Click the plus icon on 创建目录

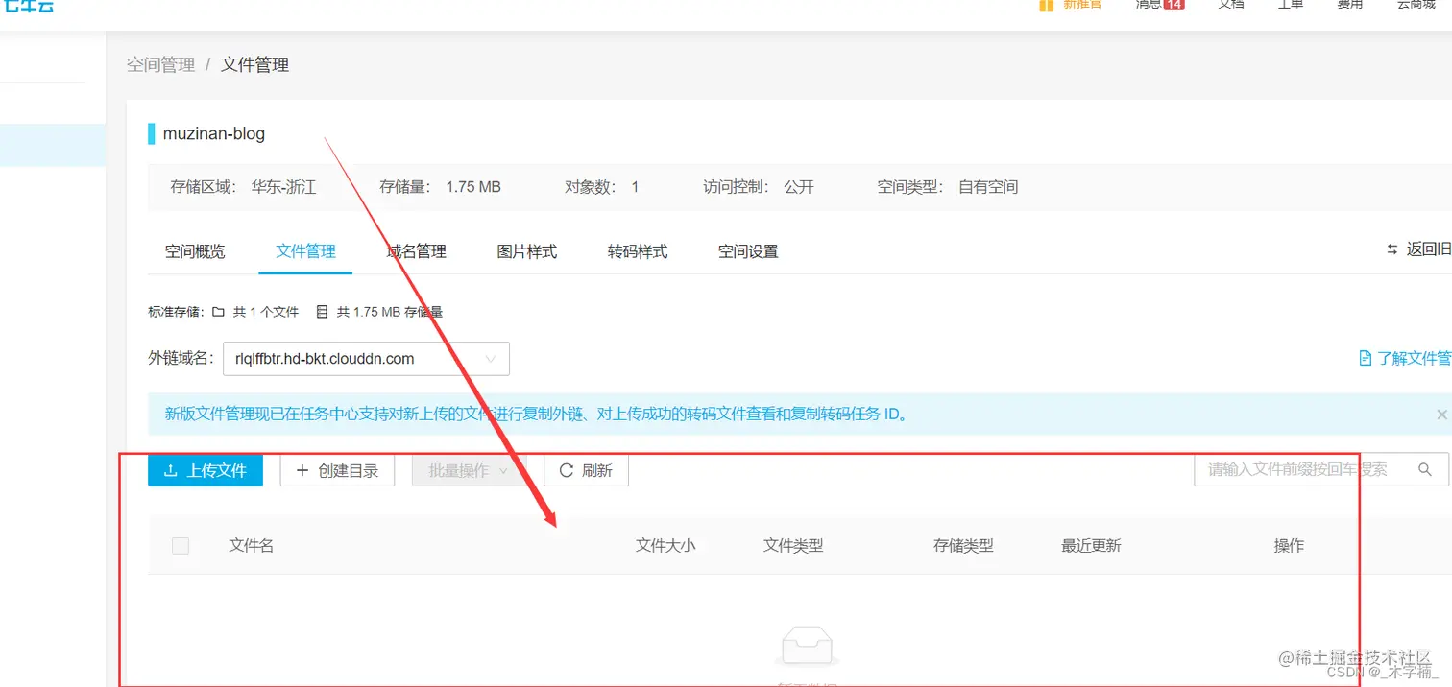tap(302, 471)
